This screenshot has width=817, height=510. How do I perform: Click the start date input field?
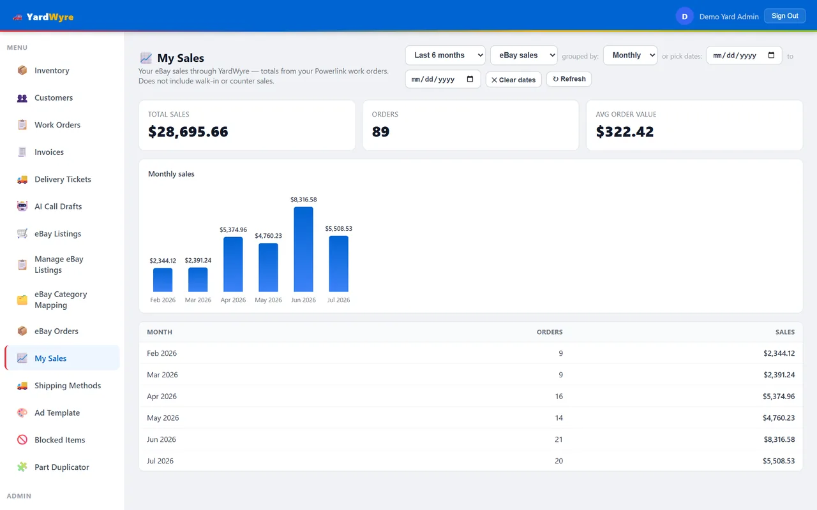tap(744, 55)
